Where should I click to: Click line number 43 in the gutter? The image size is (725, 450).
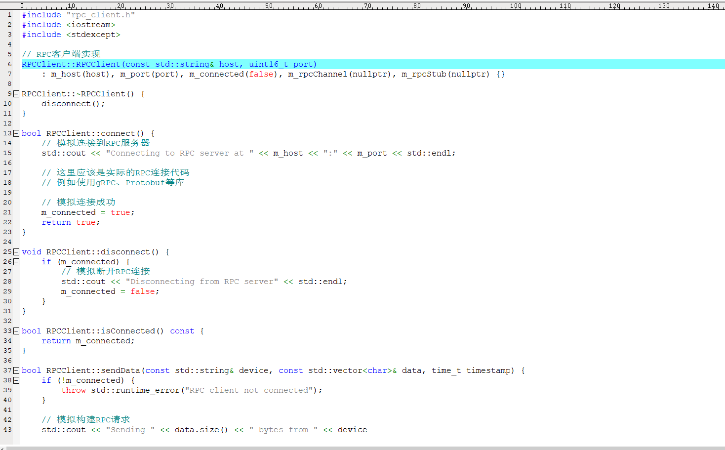point(7,430)
